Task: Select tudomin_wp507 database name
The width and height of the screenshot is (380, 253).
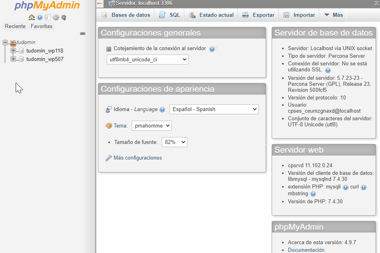Action: point(45,59)
